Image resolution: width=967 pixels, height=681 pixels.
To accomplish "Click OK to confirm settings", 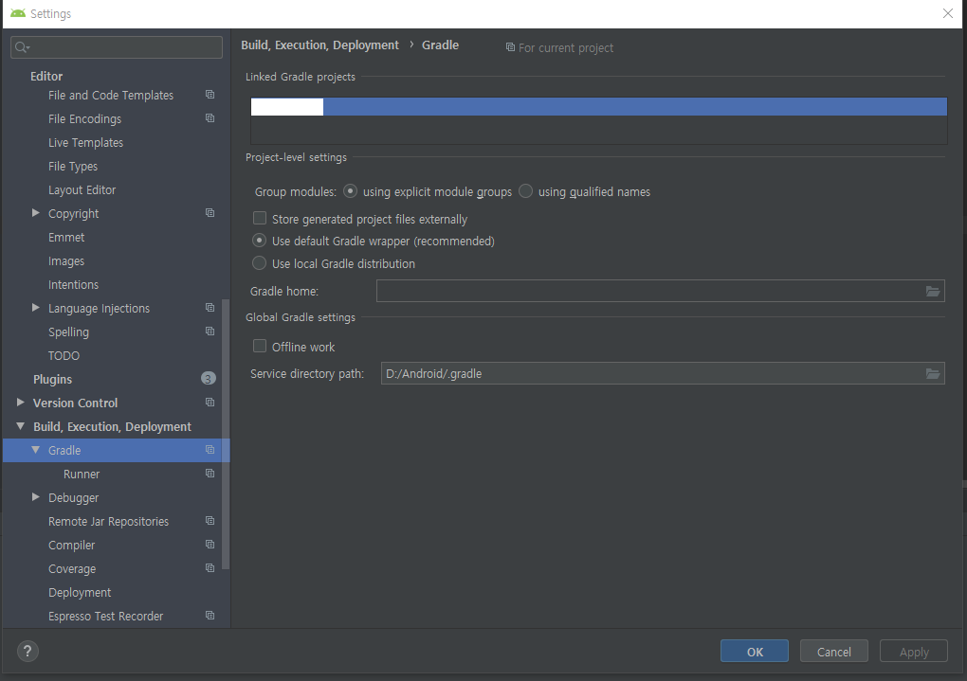I will click(755, 652).
